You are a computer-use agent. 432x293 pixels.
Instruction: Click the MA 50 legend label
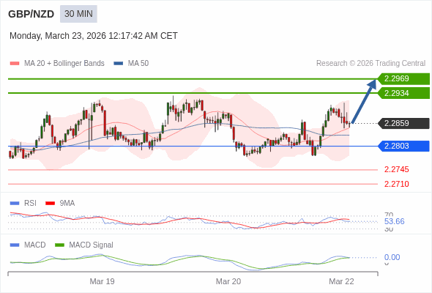[x=138, y=64]
